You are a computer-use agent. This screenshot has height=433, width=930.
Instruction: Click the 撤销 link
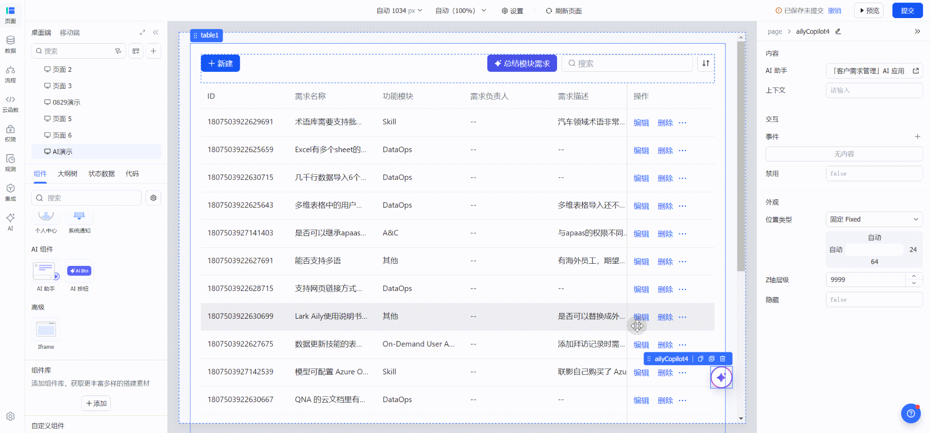[x=834, y=11]
